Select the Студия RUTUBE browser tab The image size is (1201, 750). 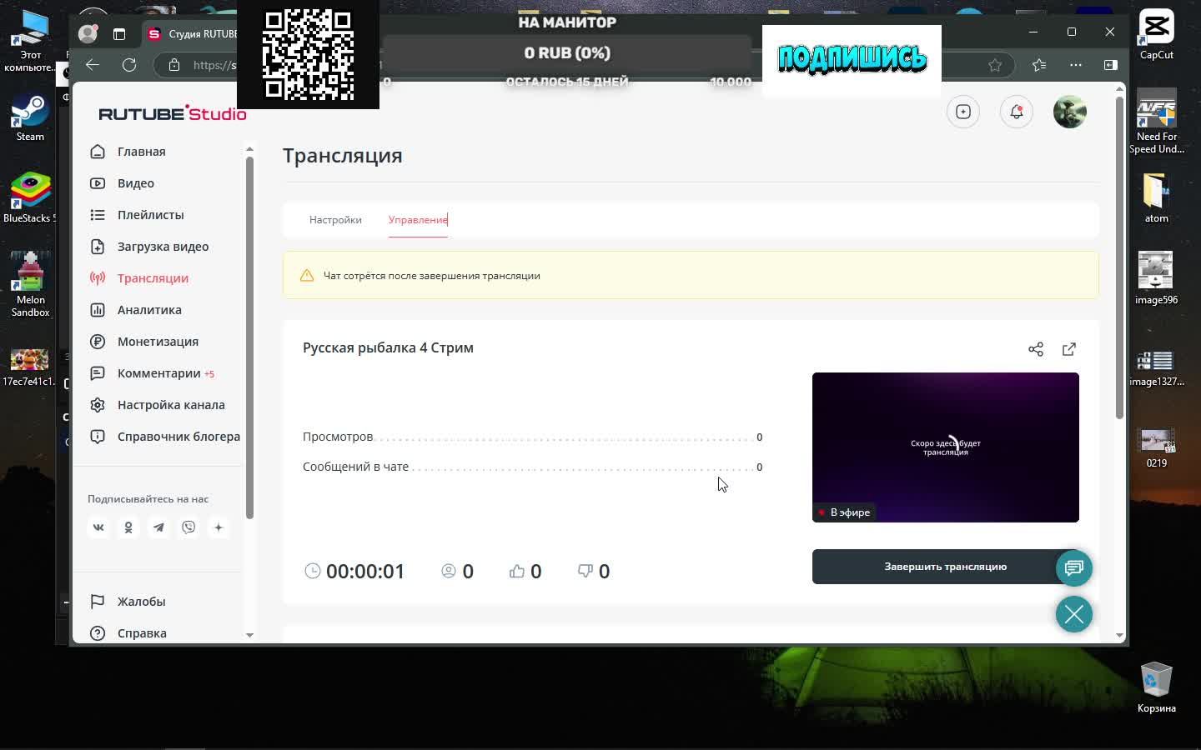192,34
